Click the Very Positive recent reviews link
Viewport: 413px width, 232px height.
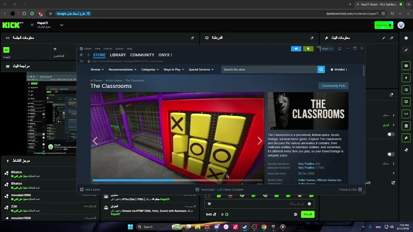click(x=306, y=164)
